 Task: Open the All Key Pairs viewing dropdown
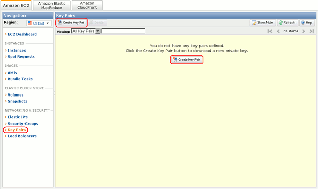86,31
